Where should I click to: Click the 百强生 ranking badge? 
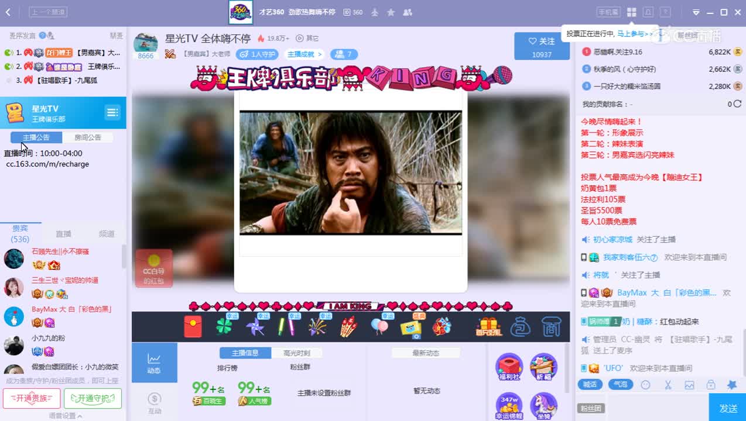coord(209,401)
